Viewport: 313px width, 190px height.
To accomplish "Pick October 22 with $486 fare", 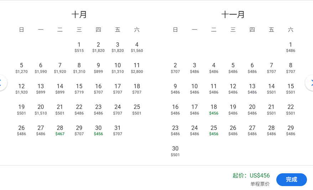I will click(x=79, y=110).
